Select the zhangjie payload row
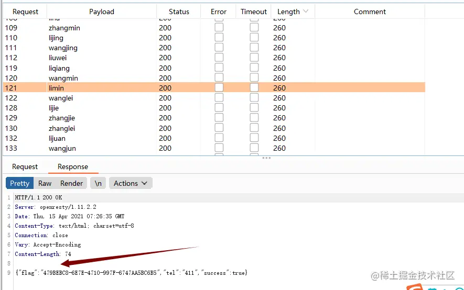 point(214,118)
